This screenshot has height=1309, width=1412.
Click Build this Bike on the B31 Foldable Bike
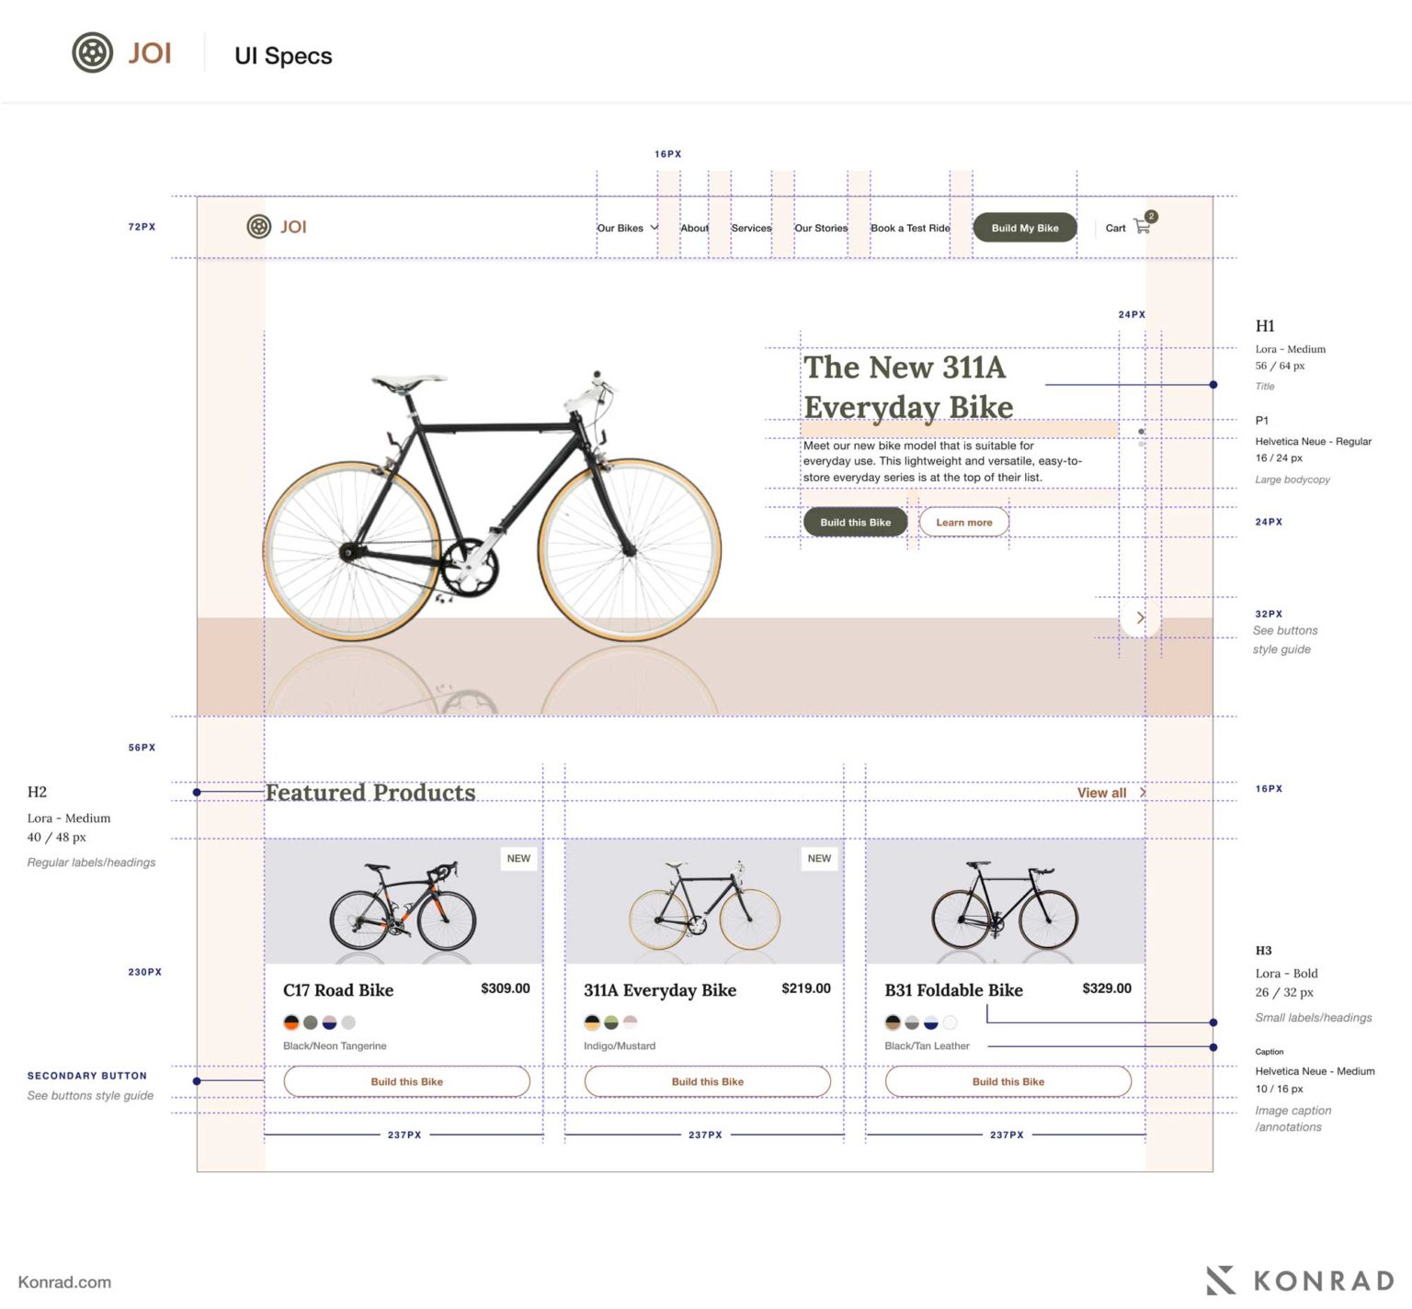coord(1008,1081)
